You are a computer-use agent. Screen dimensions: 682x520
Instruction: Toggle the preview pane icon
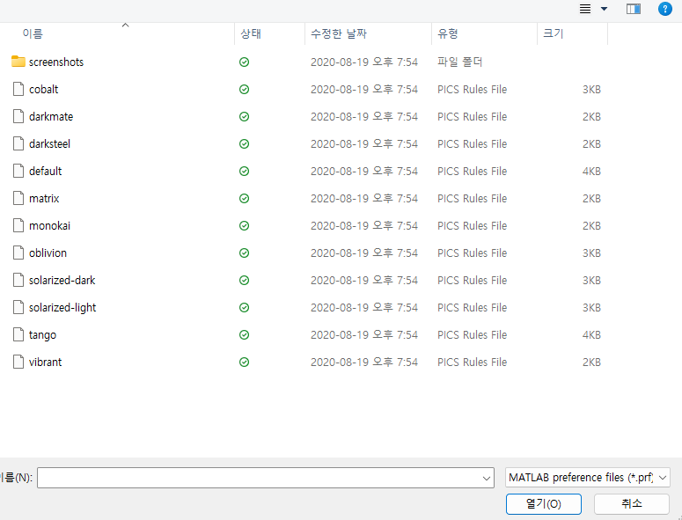634,9
